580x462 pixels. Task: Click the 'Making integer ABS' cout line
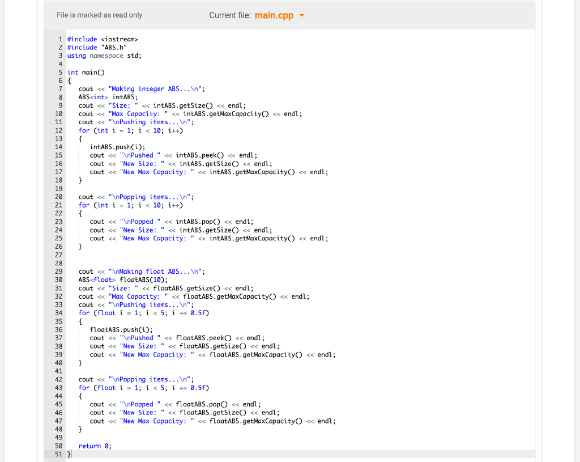[x=142, y=89]
